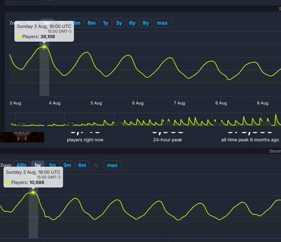Image resolution: width=281 pixels, height=242 pixels.
Task: Click the Steam text above bottom chart
Action: [275, 151]
